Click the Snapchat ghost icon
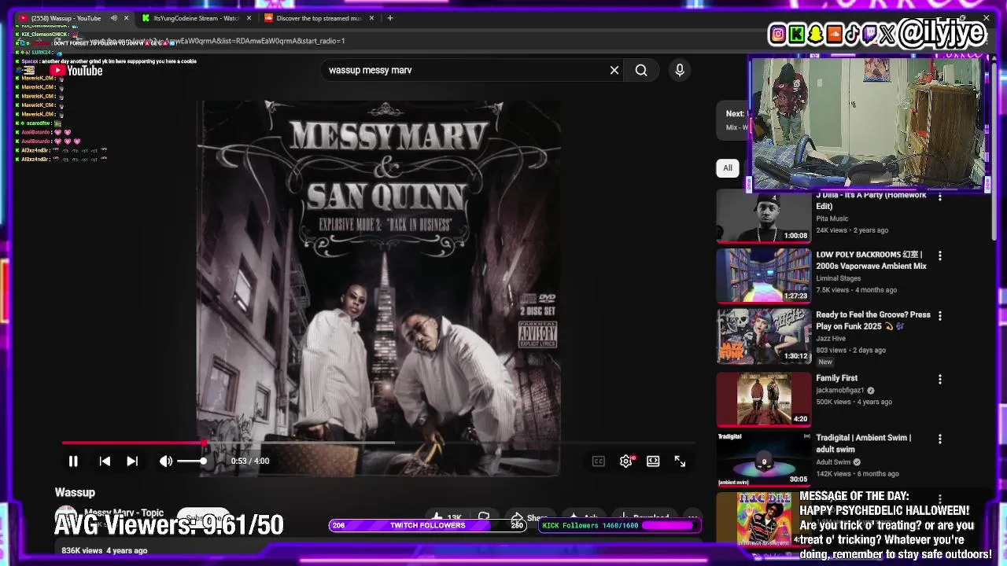Image resolution: width=1007 pixels, height=566 pixels. pos(816,34)
